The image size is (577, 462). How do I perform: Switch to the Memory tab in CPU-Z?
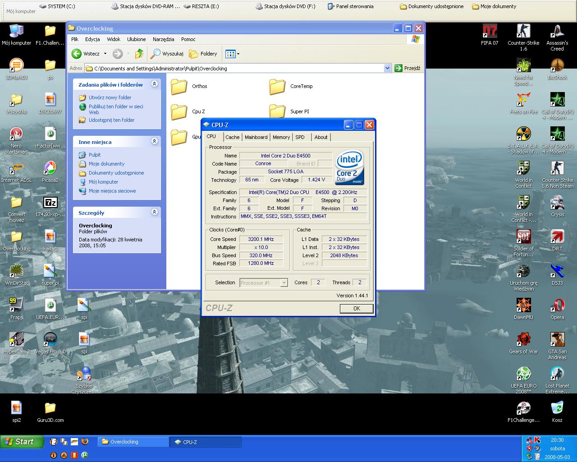pos(281,137)
